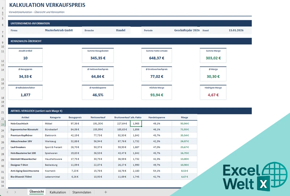The height and width of the screenshot is (196, 290).
Task: Click the Stand date 15.01.2026 cell
Action: coord(236,30)
